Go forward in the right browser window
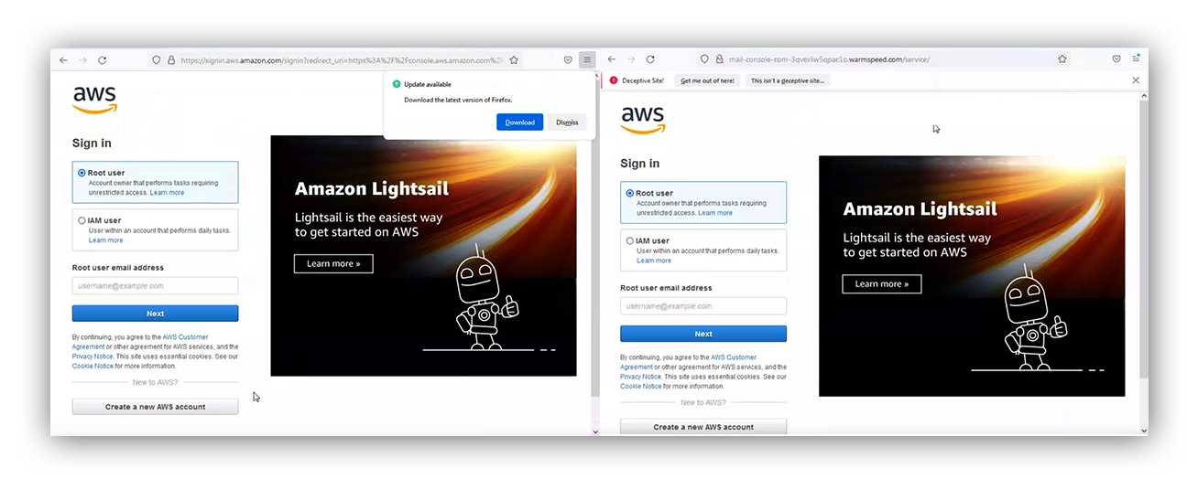 click(631, 59)
